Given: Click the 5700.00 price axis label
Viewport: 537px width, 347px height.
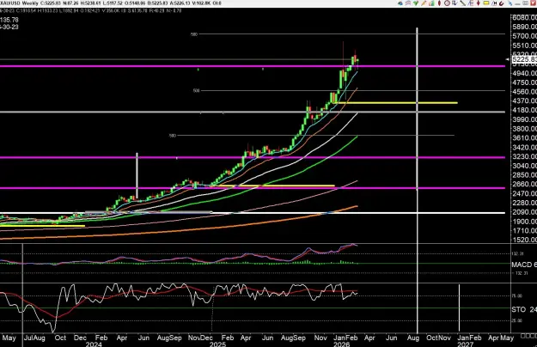Looking at the screenshot, I should point(525,35).
